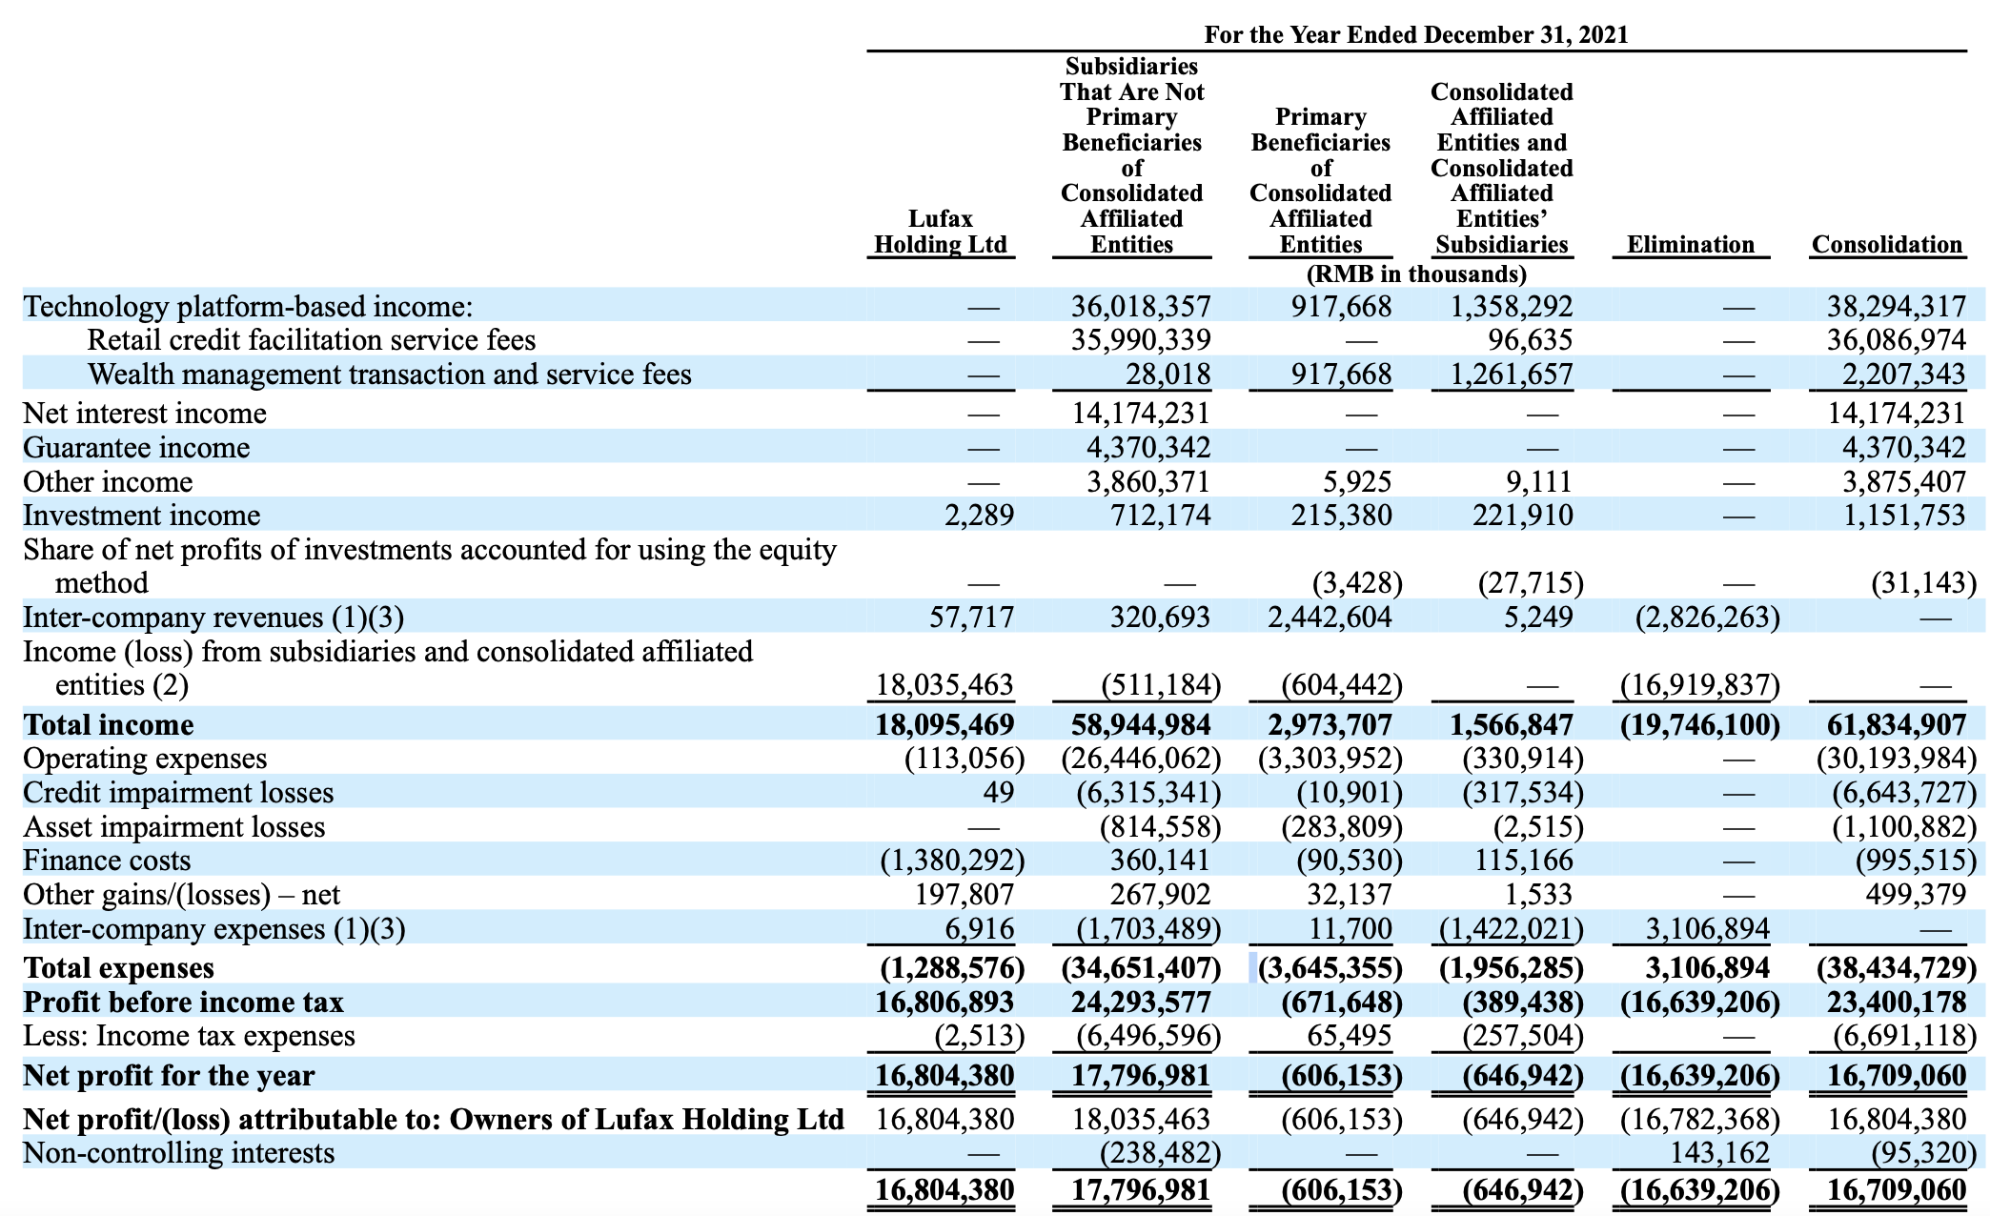Click the RMB in thousands caption
1990x1216 pixels.
coord(1415,274)
